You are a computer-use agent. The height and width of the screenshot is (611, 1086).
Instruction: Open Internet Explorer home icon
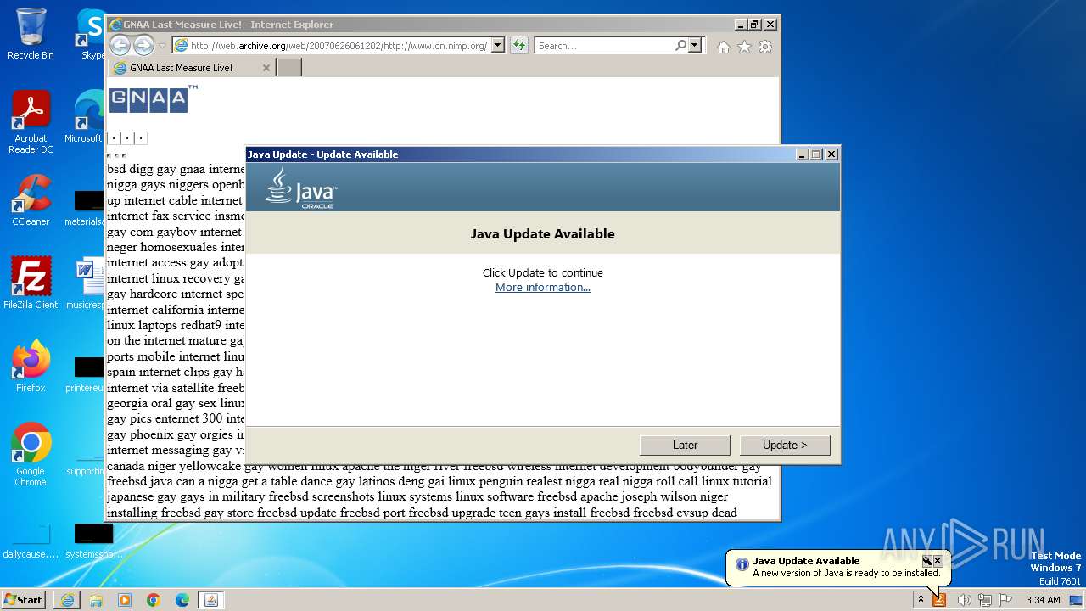(x=723, y=48)
